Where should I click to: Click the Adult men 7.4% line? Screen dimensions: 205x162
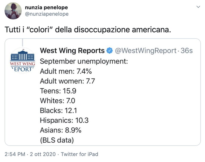point(66,72)
